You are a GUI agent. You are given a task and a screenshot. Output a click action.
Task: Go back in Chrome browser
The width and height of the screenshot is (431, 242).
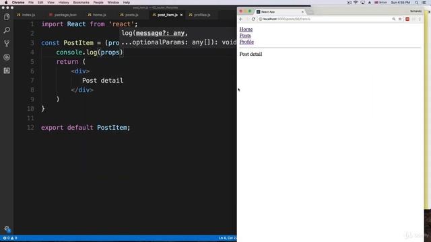click(241, 19)
